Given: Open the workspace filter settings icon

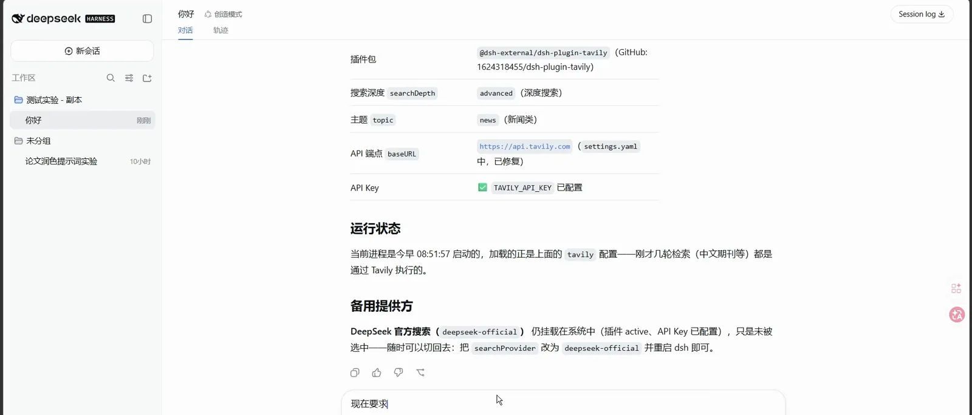Looking at the screenshot, I should (x=129, y=78).
